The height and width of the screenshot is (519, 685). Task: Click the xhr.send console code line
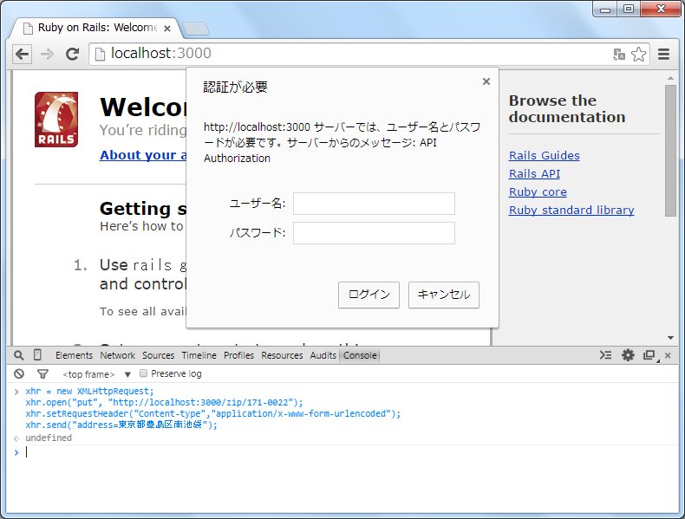(121, 425)
